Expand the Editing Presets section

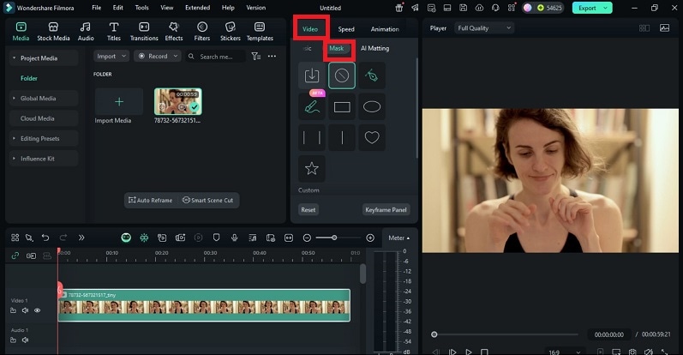tap(44, 138)
